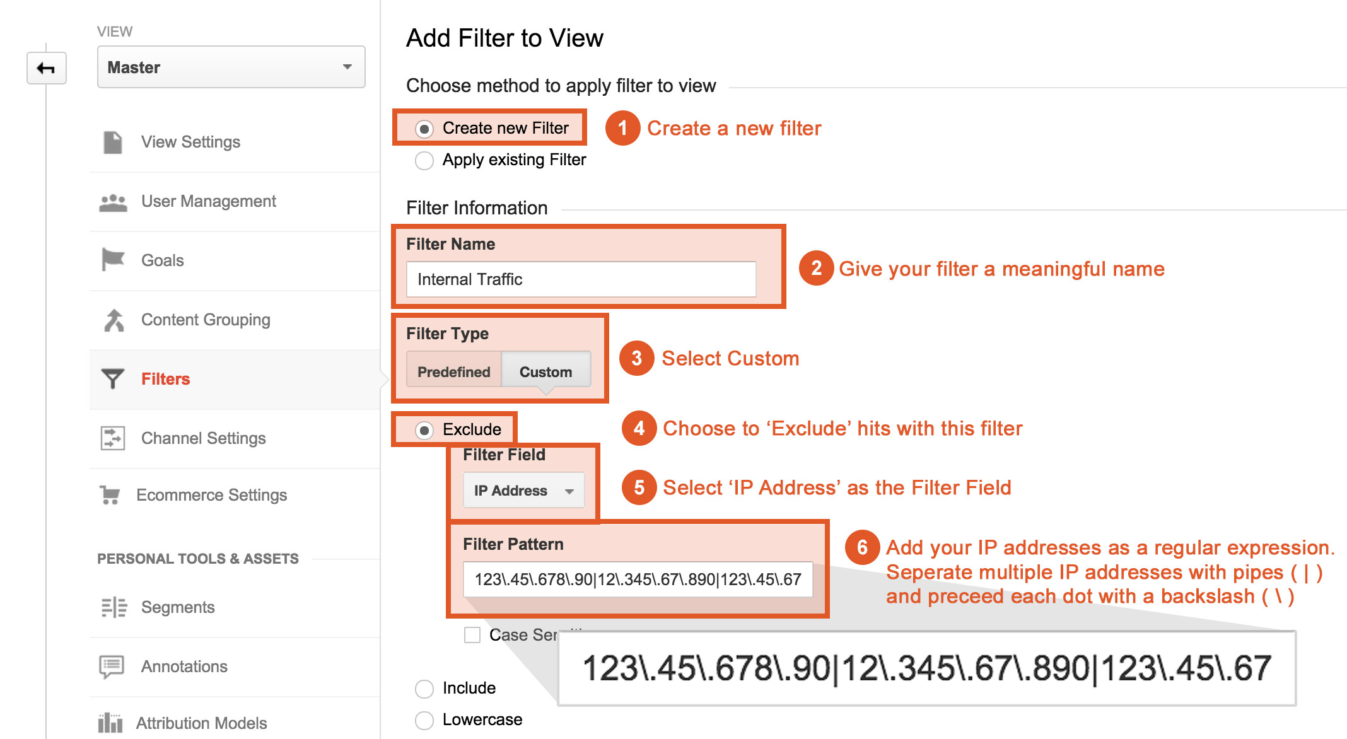
Task: Click the Goals flag icon
Action: [113, 260]
